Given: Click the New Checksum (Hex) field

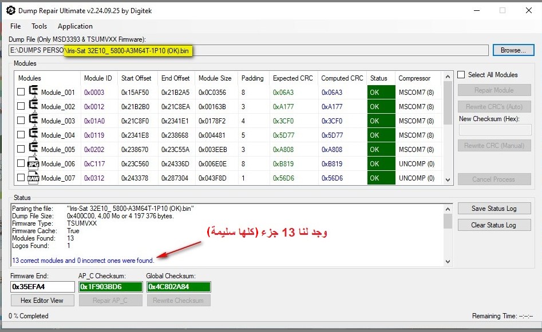Looking at the screenshot, I should 495,130.
